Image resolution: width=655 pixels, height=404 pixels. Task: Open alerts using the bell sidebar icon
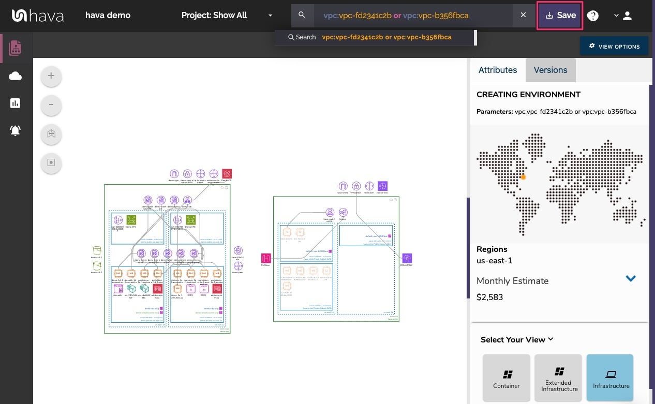(x=16, y=130)
